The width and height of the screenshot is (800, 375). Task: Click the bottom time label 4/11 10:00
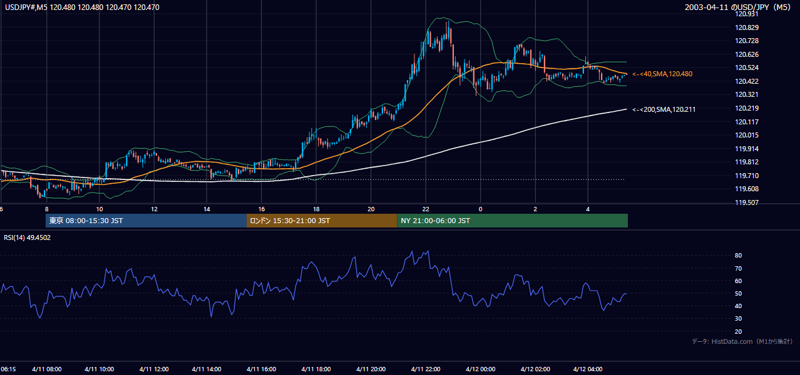pyautogui.click(x=99, y=369)
